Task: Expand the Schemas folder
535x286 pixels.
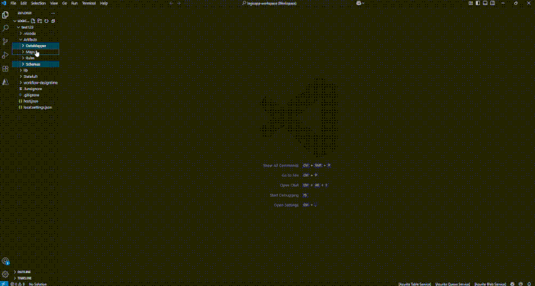Action: 36,64
